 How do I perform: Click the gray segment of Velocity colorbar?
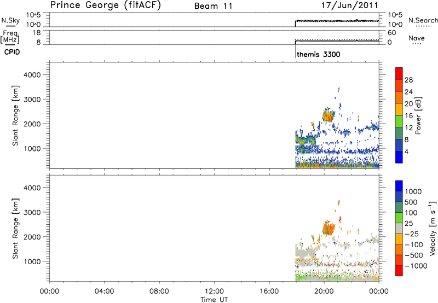[x=399, y=228]
